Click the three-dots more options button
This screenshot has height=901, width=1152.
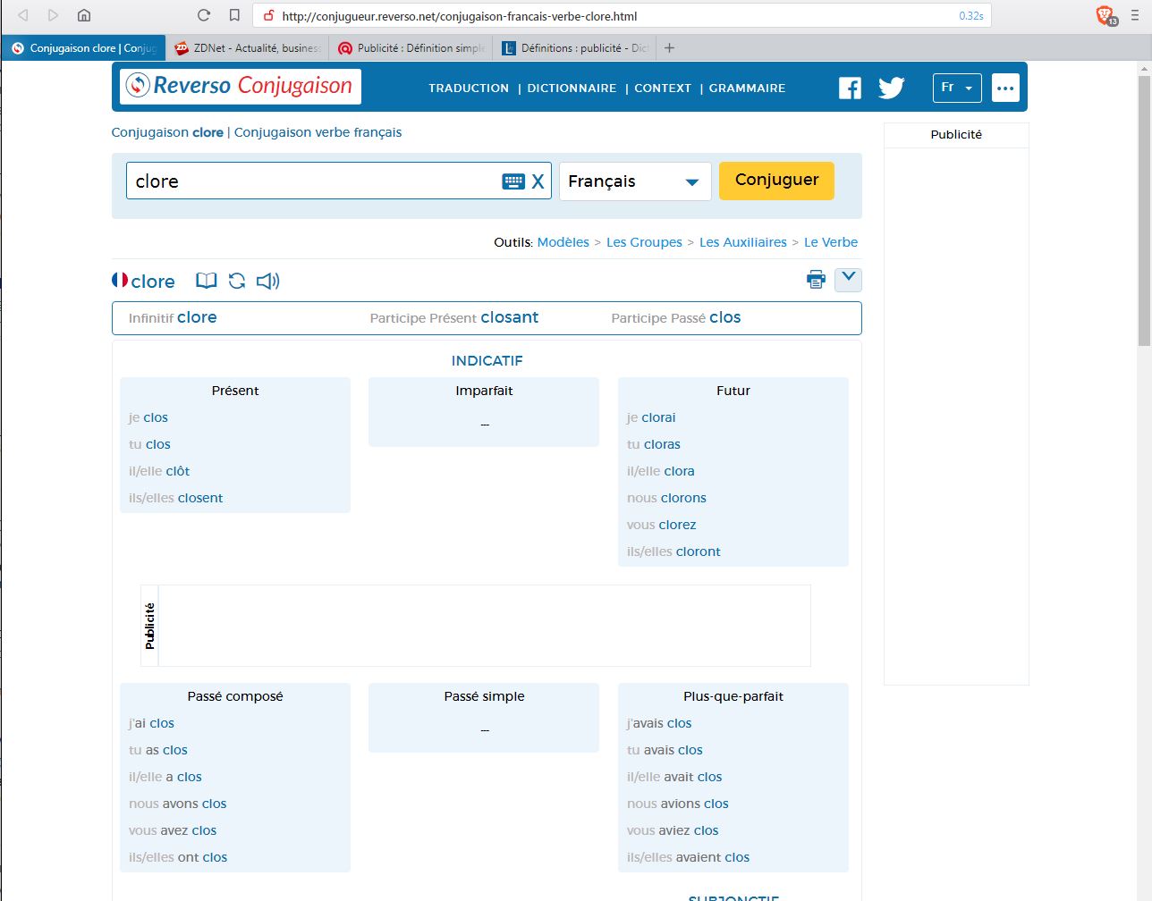1005,88
